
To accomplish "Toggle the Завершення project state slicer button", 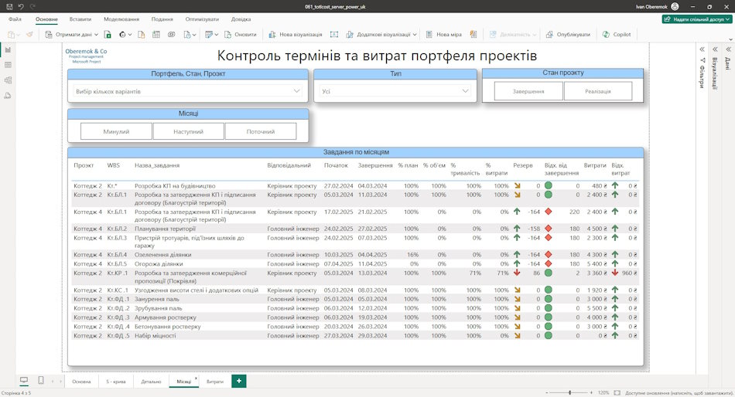I will (x=528, y=91).
